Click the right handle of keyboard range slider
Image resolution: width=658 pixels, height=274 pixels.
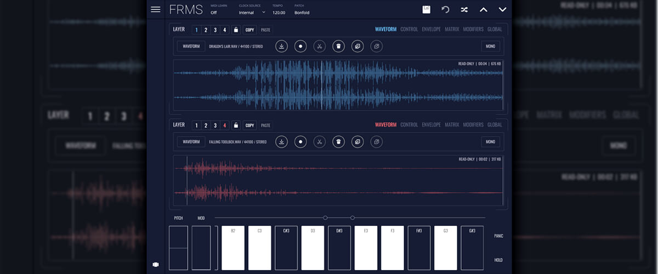[x=353, y=218]
